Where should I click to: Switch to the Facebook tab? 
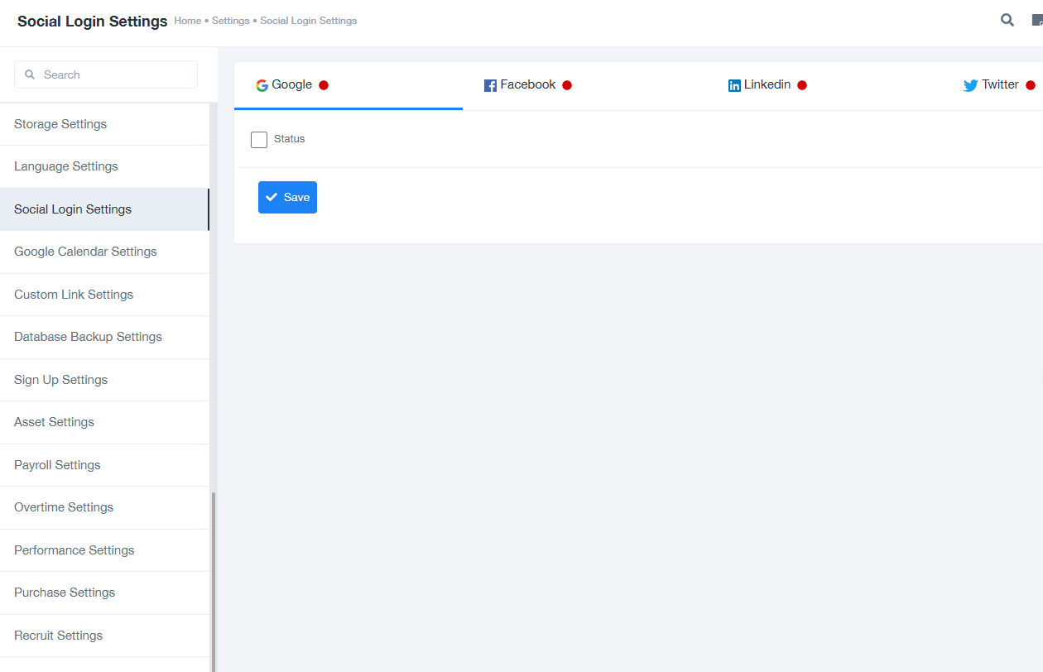pyautogui.click(x=527, y=85)
